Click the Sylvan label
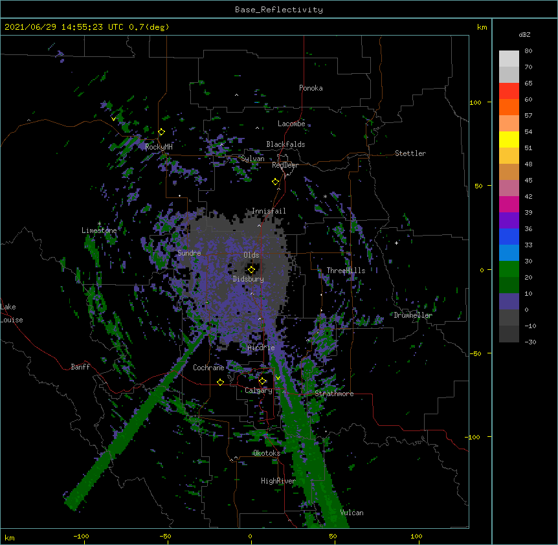Image resolution: width=558 pixels, height=545 pixels. (x=252, y=159)
